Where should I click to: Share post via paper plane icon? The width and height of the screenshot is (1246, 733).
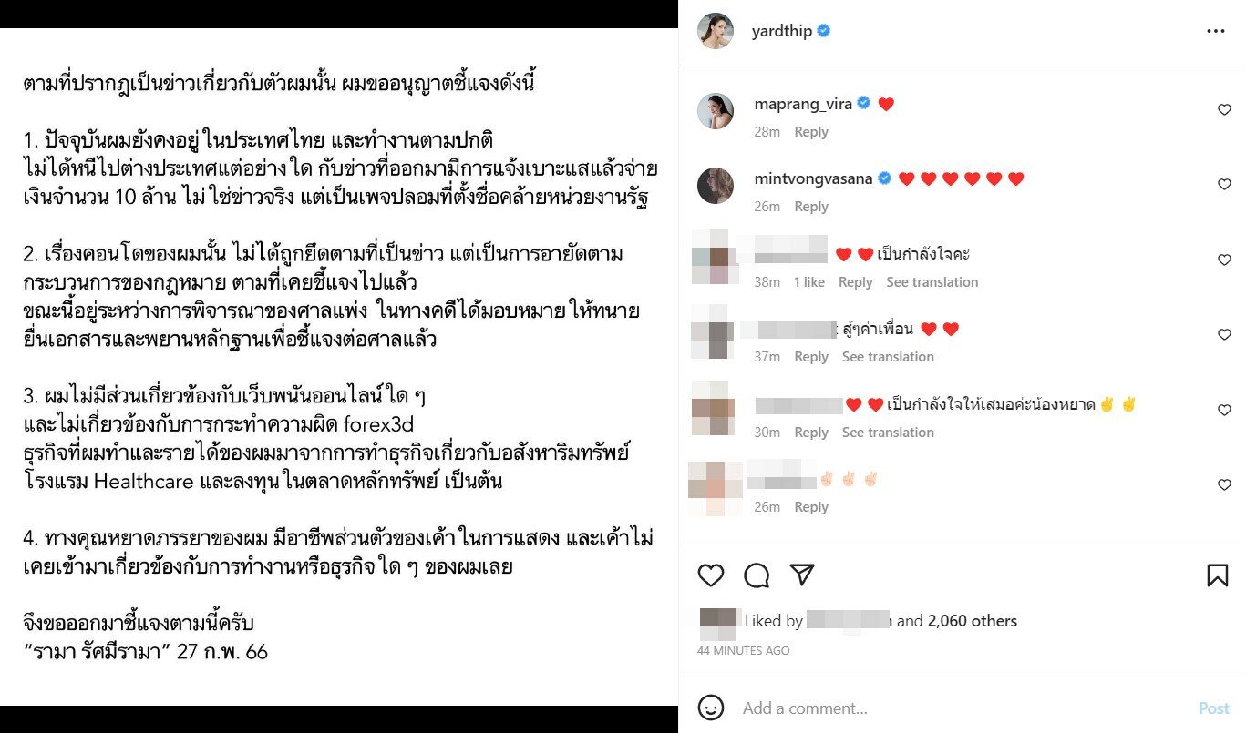802,575
